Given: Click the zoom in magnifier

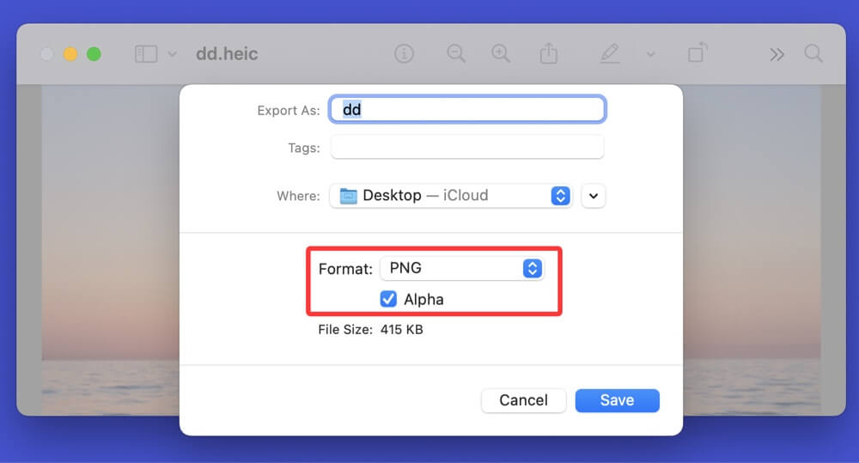Looking at the screenshot, I should click(501, 53).
